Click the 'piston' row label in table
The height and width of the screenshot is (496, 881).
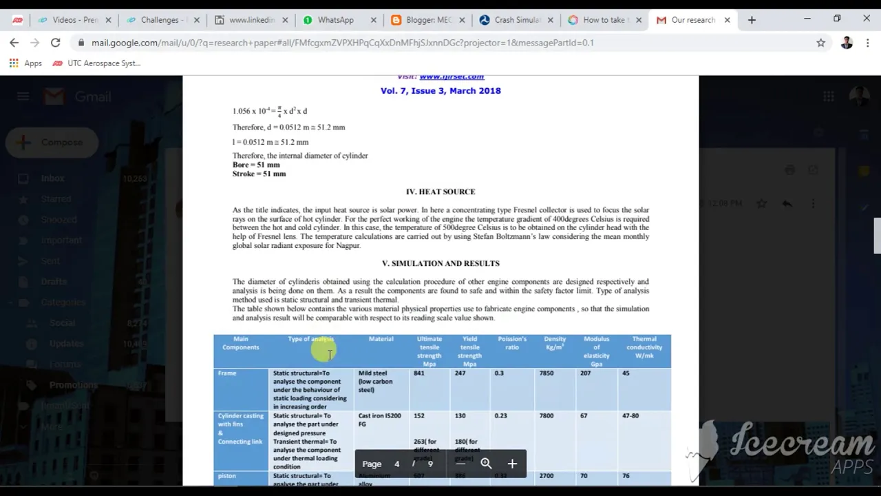(x=226, y=476)
